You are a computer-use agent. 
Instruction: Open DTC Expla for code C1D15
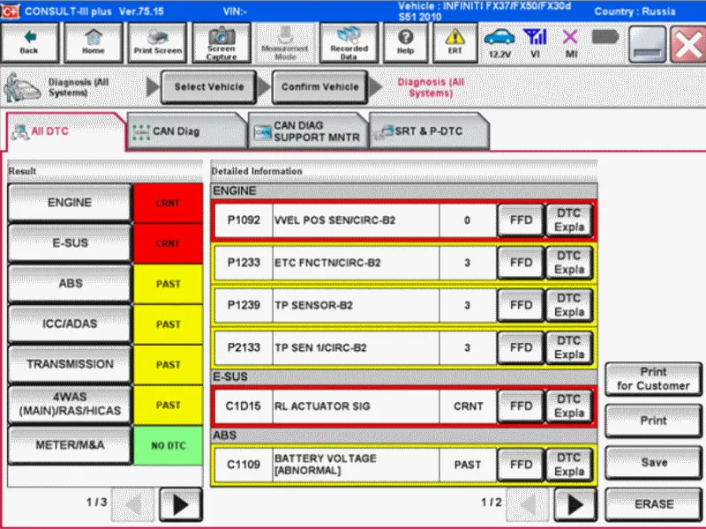(569, 406)
